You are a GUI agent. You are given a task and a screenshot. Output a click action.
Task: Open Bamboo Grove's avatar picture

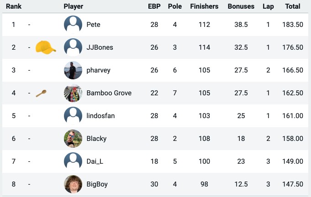coord(73,93)
